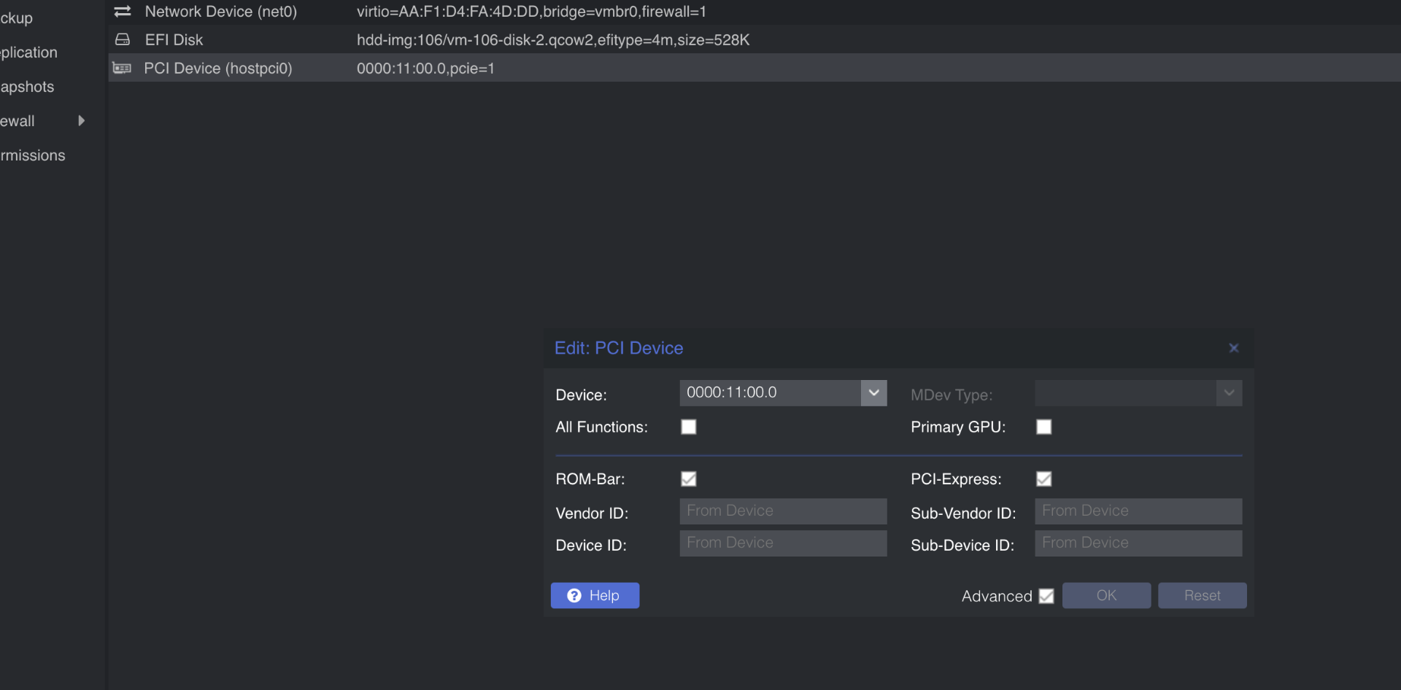Expand the Firewall submenu arrow
Image resolution: width=1401 pixels, height=690 pixels.
click(x=81, y=120)
